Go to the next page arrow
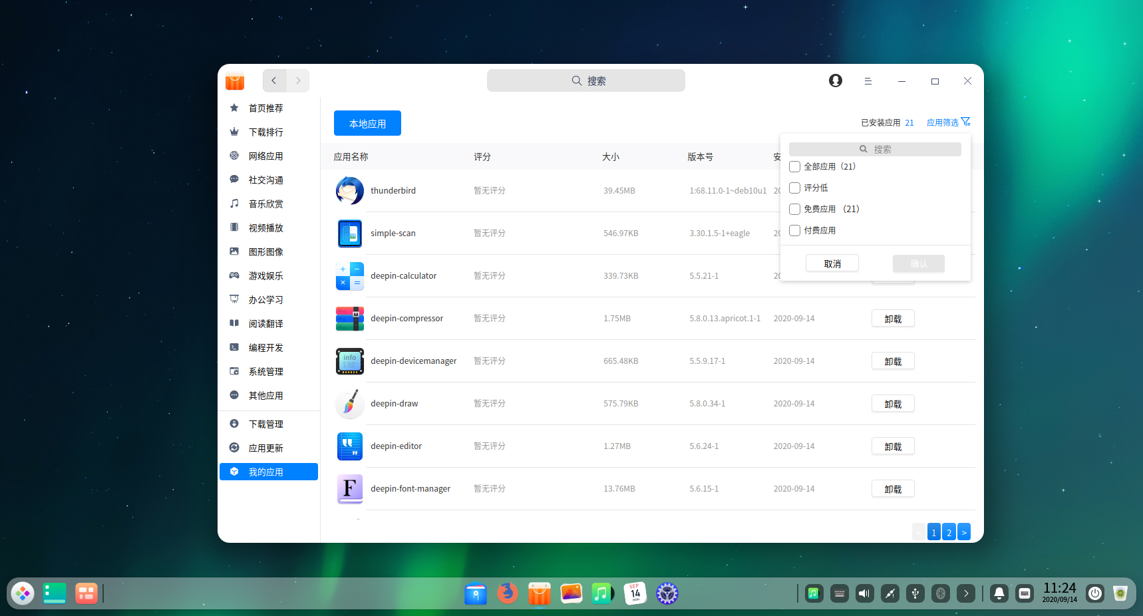1143x616 pixels. [x=964, y=532]
